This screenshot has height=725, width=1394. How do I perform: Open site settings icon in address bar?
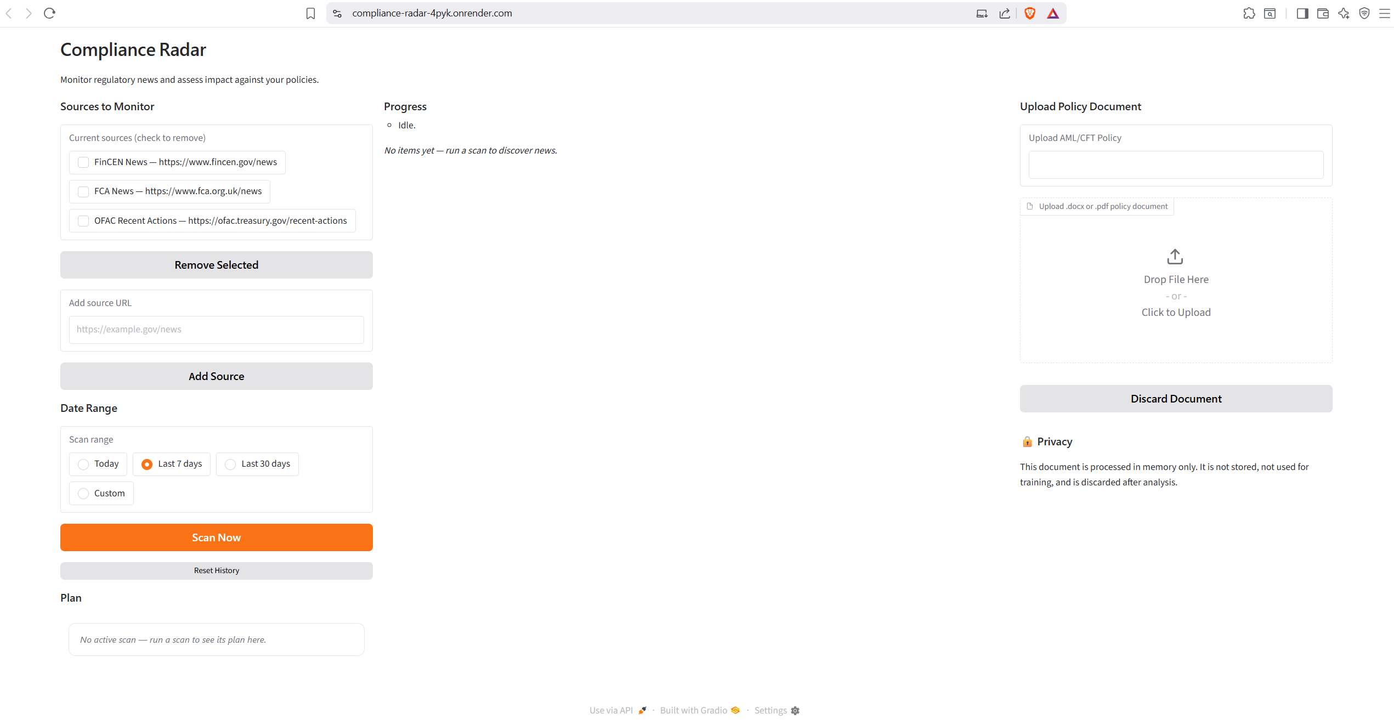(x=337, y=13)
